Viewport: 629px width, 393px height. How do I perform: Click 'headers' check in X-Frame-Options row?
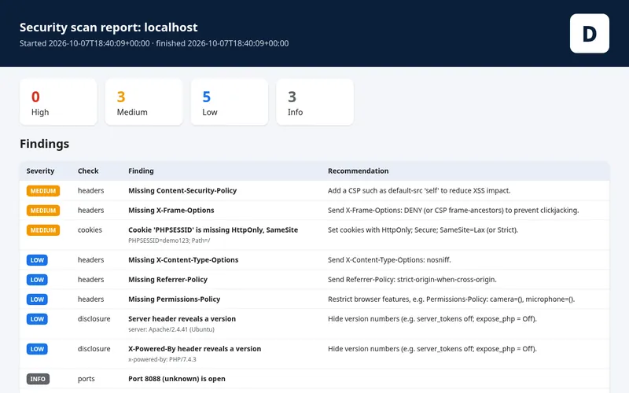point(90,210)
